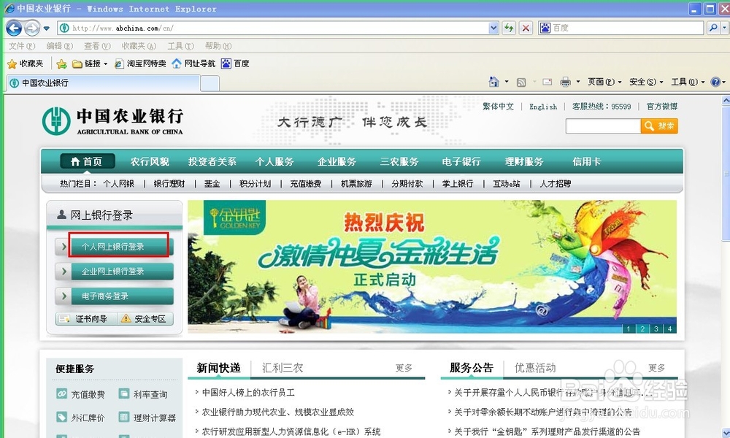Open 信用卡 navigation item
The width and height of the screenshot is (730, 438).
587,161
